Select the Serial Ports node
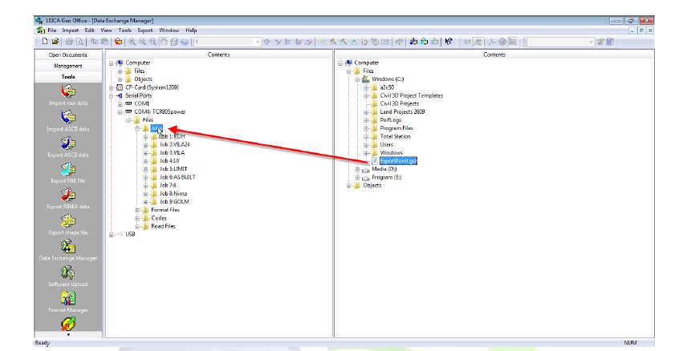Viewport: 691px width, 351px height. pyautogui.click(x=138, y=95)
